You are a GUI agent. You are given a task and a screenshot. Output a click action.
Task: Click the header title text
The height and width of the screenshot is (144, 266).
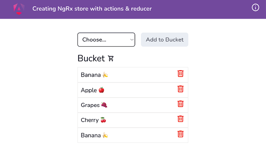92,9
